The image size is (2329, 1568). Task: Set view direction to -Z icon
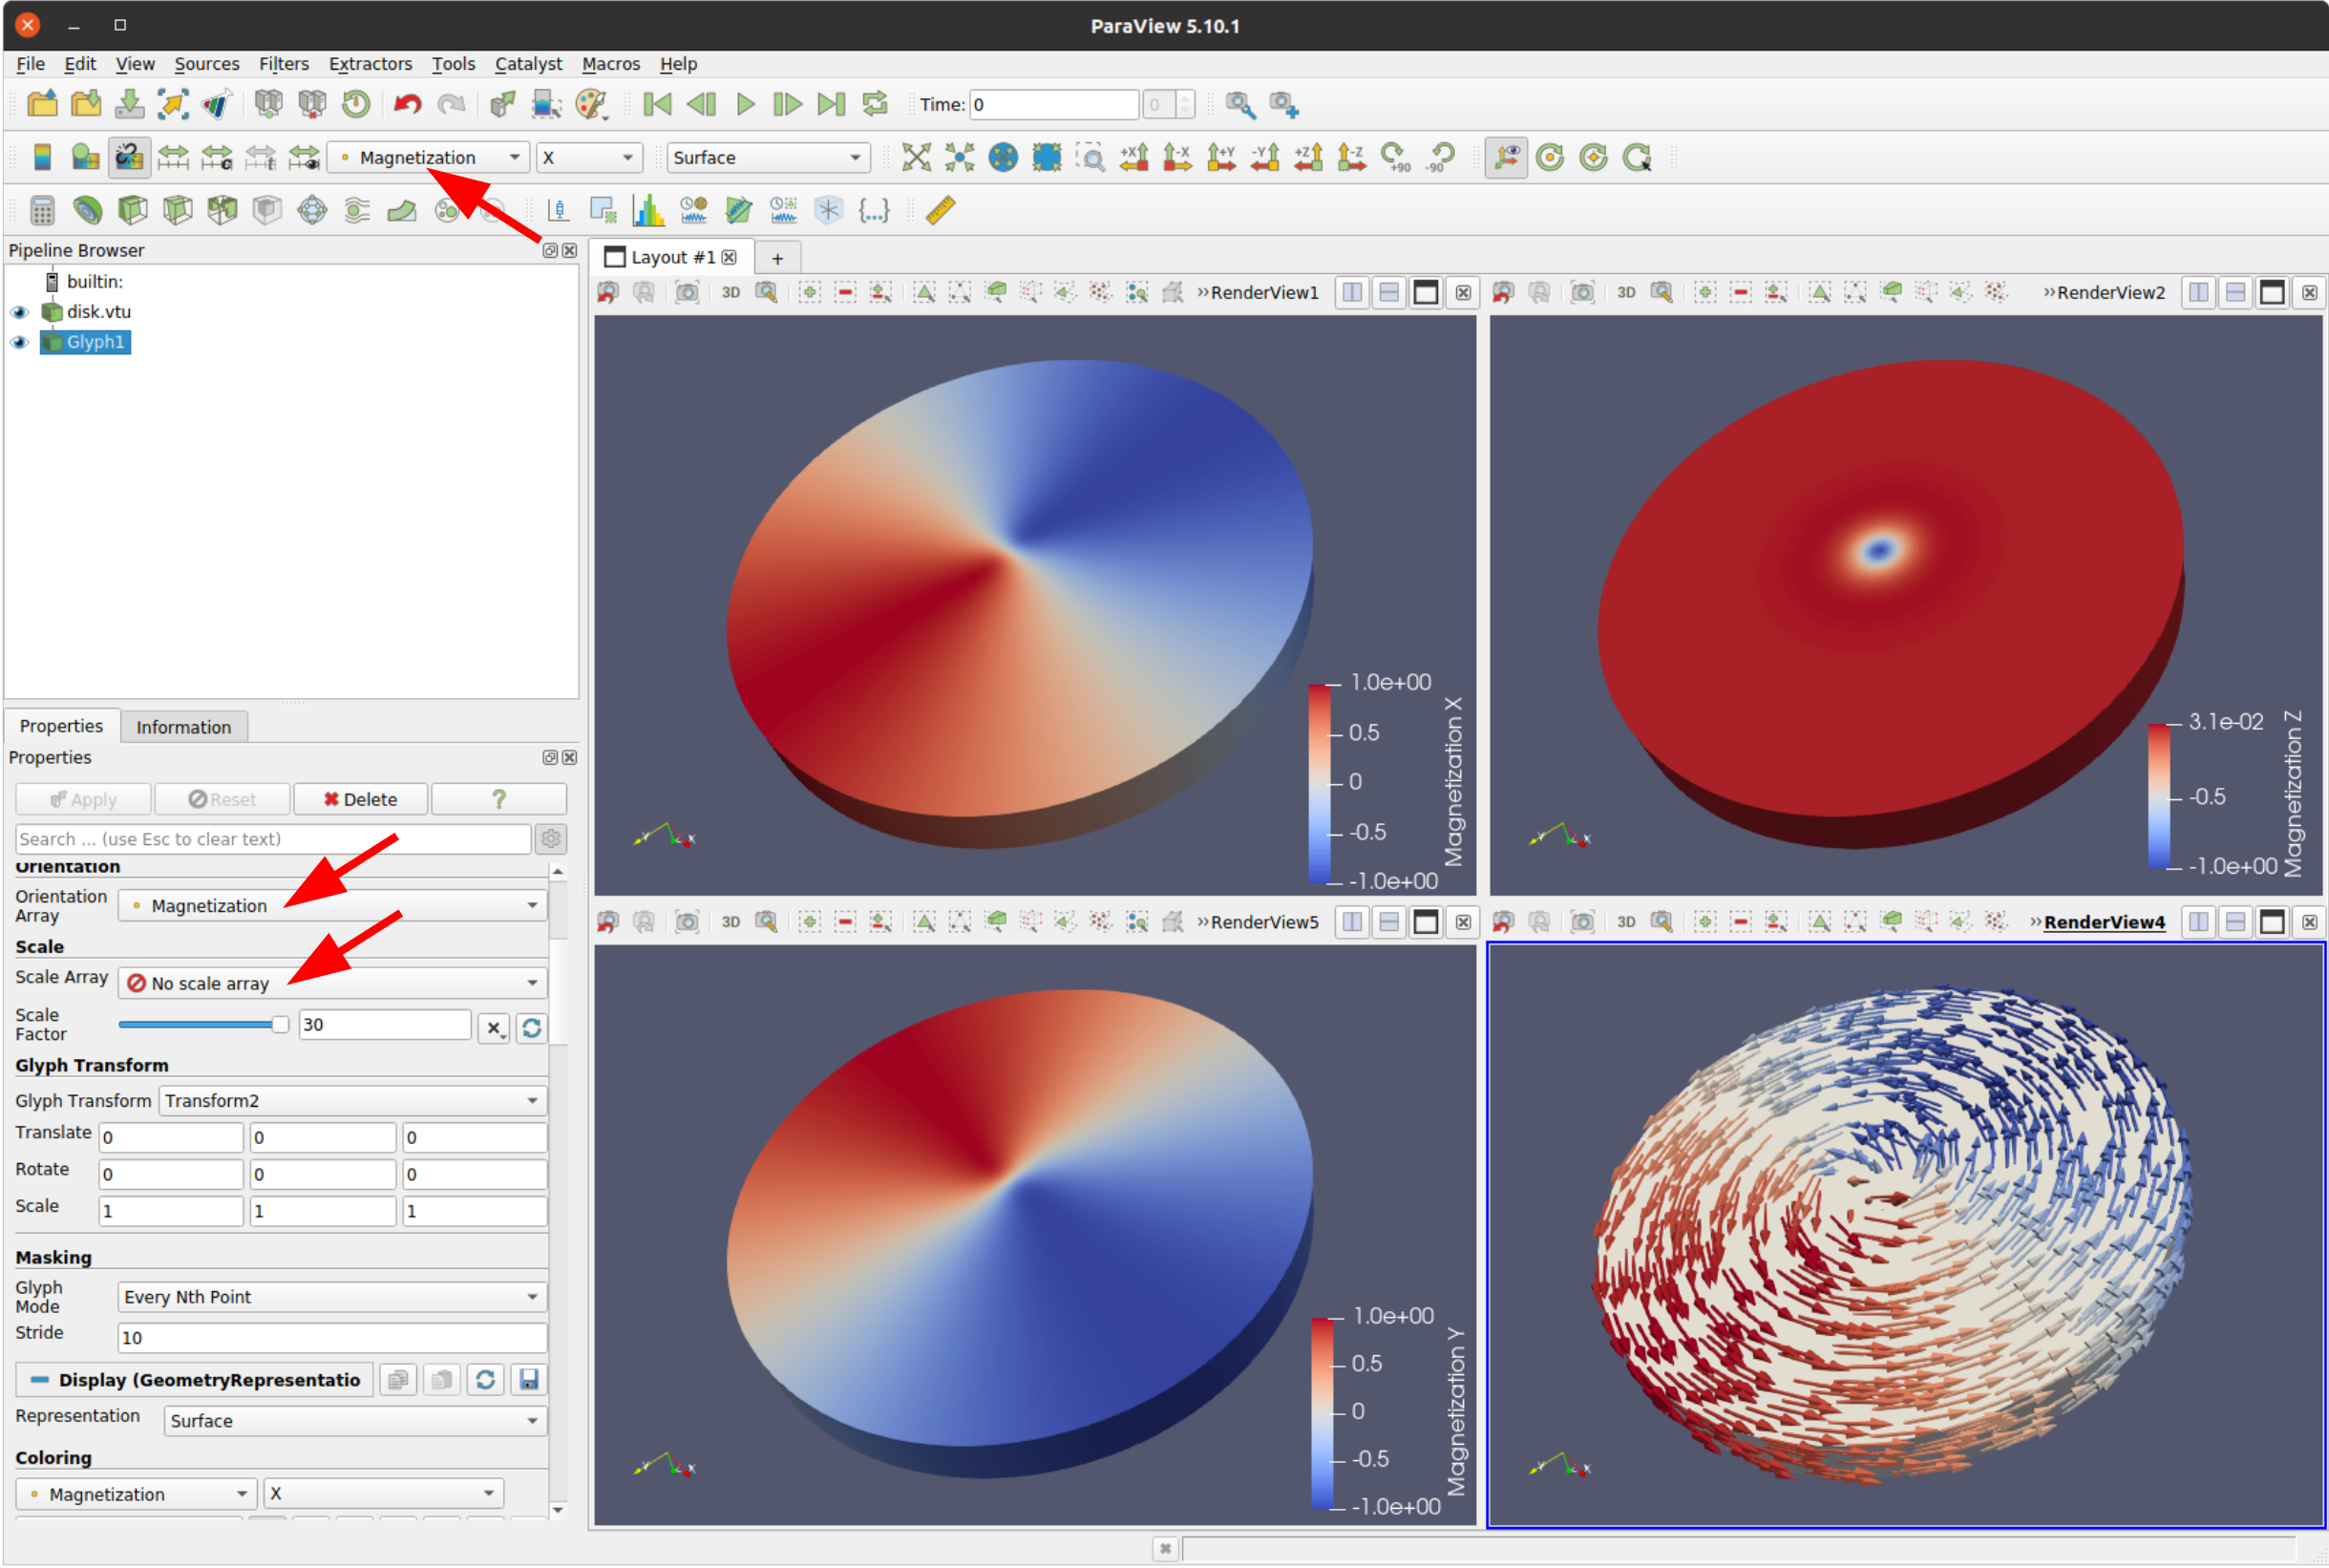coord(1352,157)
